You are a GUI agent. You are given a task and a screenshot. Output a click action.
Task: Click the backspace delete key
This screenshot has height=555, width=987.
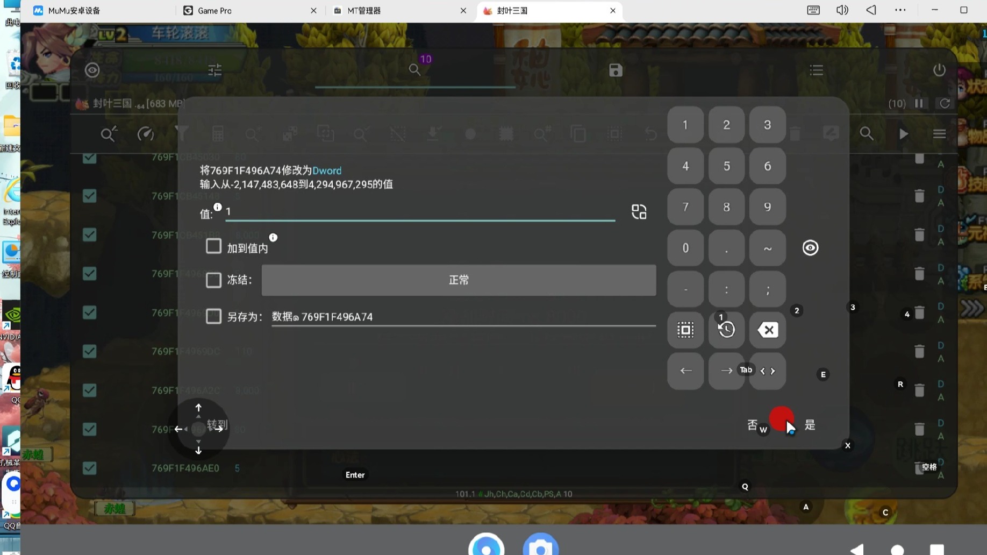pyautogui.click(x=768, y=330)
